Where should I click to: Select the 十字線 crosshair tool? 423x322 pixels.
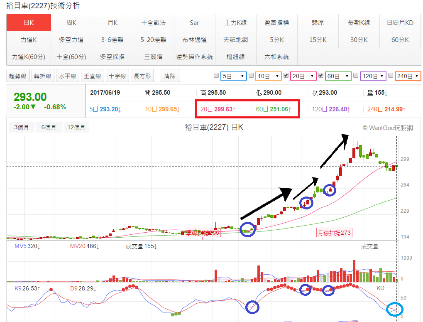(117, 76)
